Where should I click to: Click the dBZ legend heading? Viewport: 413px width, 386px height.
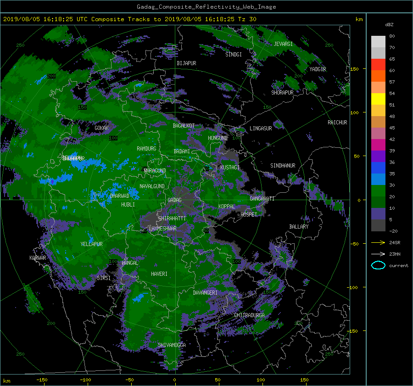389,24
